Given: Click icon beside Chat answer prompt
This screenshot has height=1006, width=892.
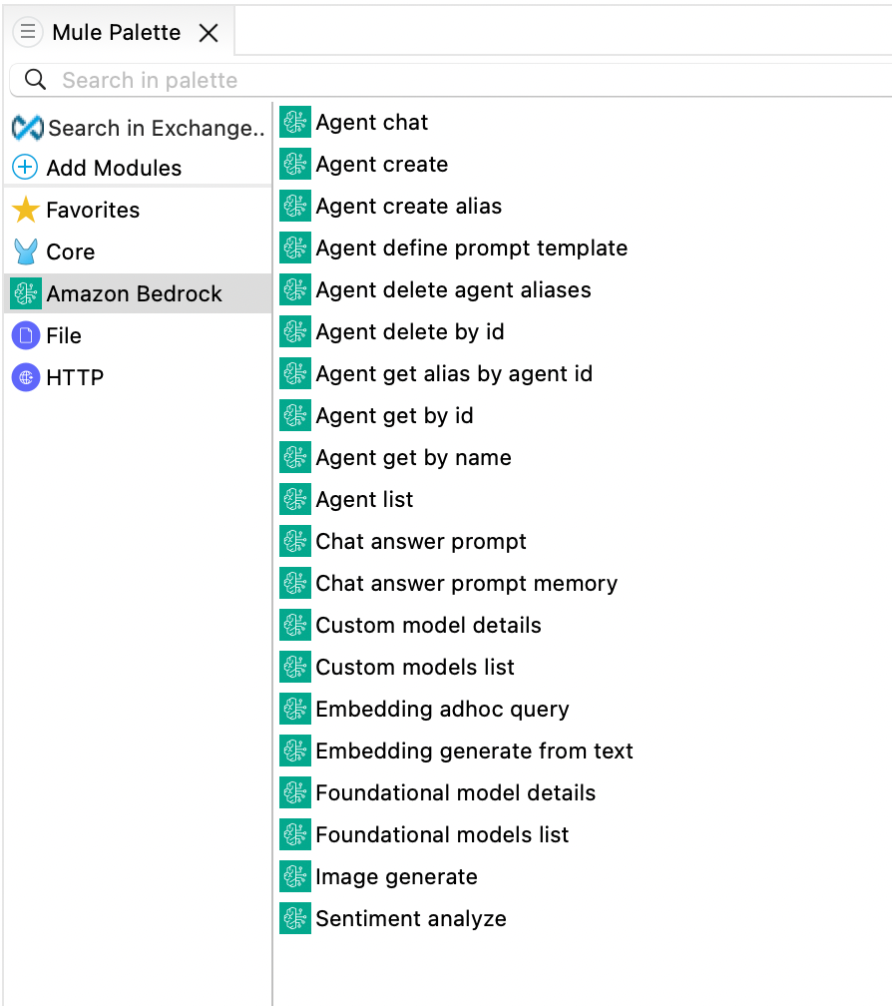Looking at the screenshot, I should (x=295, y=541).
